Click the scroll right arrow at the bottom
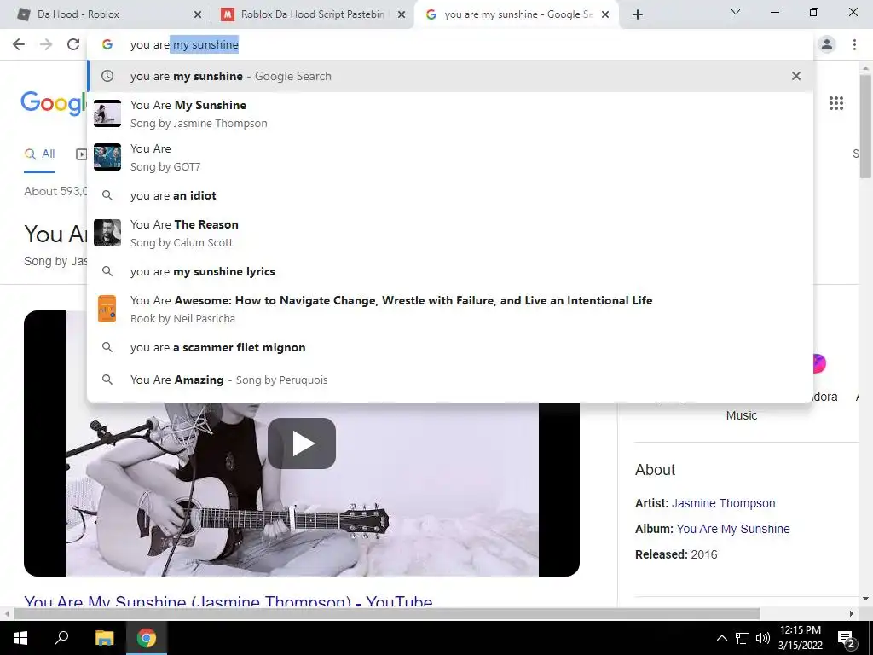The width and height of the screenshot is (873, 655). tap(852, 614)
